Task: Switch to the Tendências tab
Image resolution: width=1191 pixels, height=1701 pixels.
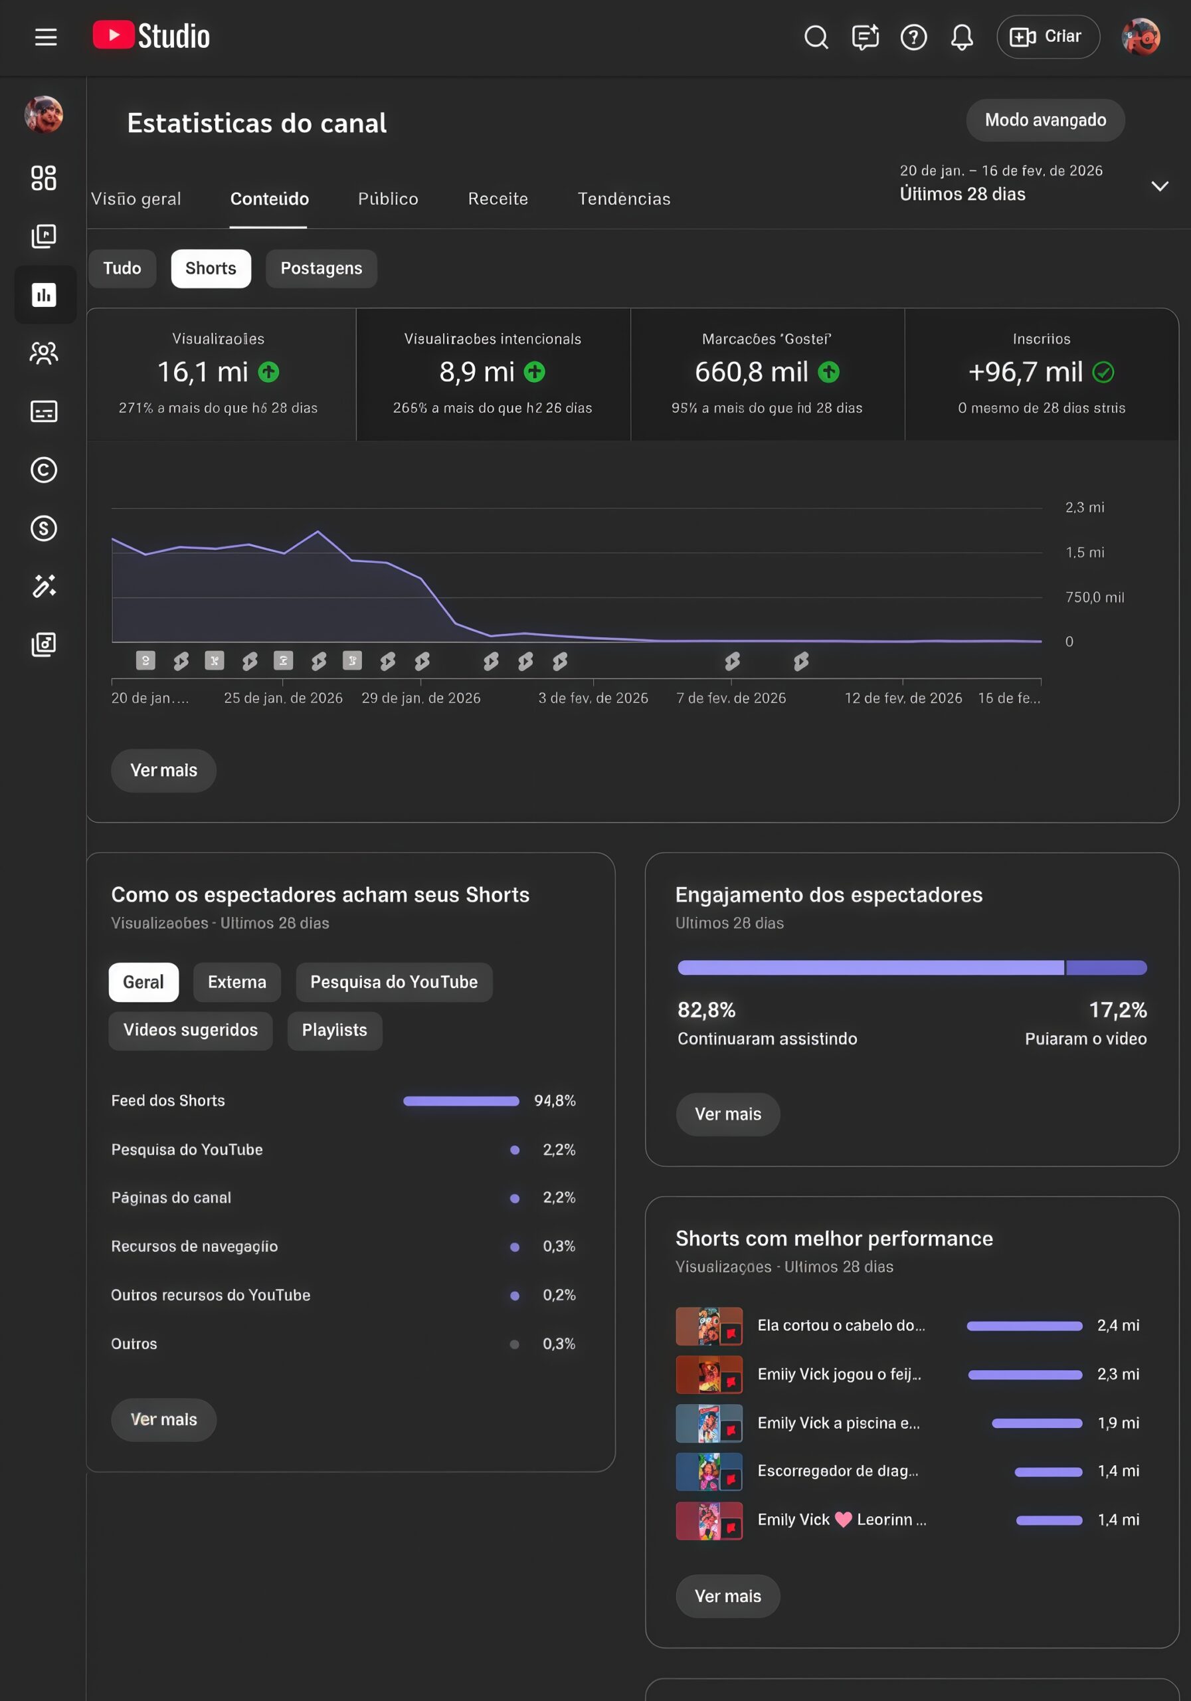Action: [x=624, y=199]
